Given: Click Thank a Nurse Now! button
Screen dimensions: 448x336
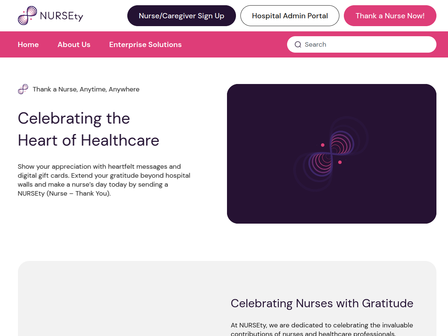Looking at the screenshot, I should (390, 16).
